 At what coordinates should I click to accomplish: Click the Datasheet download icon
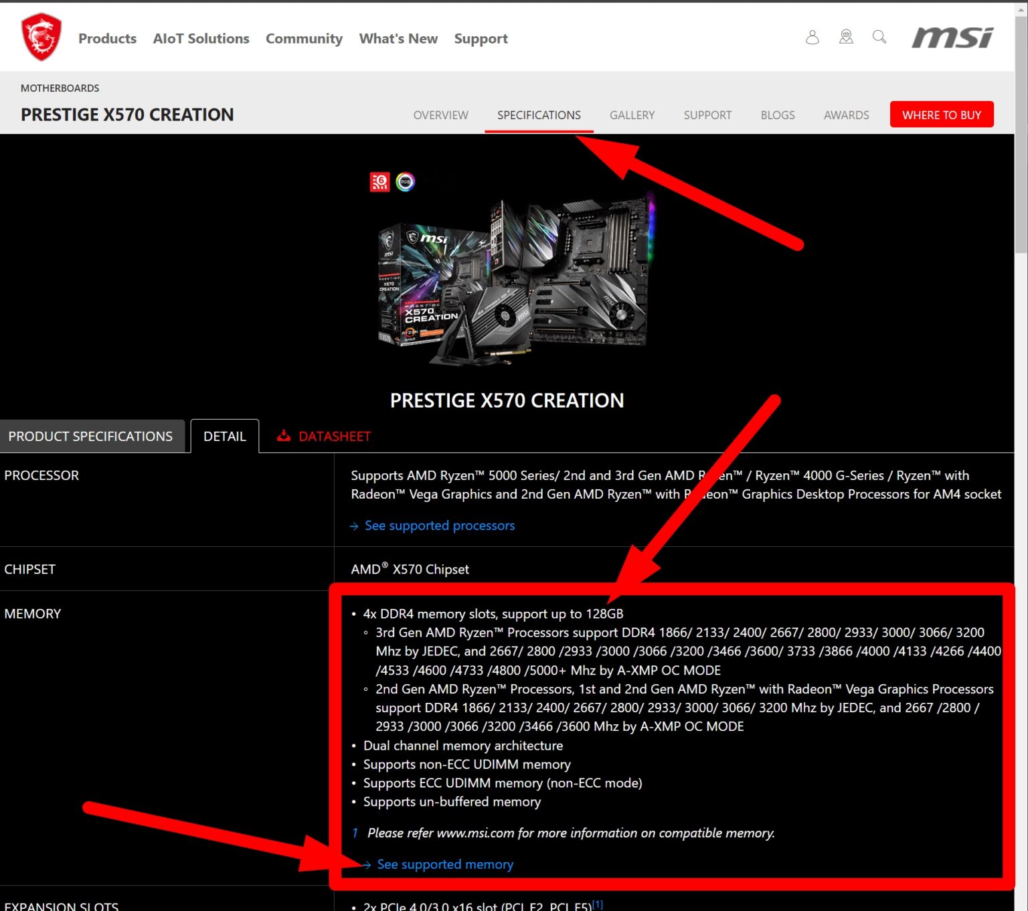point(284,436)
